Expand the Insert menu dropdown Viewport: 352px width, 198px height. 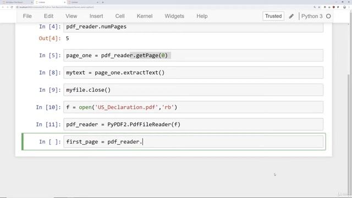coord(96,16)
